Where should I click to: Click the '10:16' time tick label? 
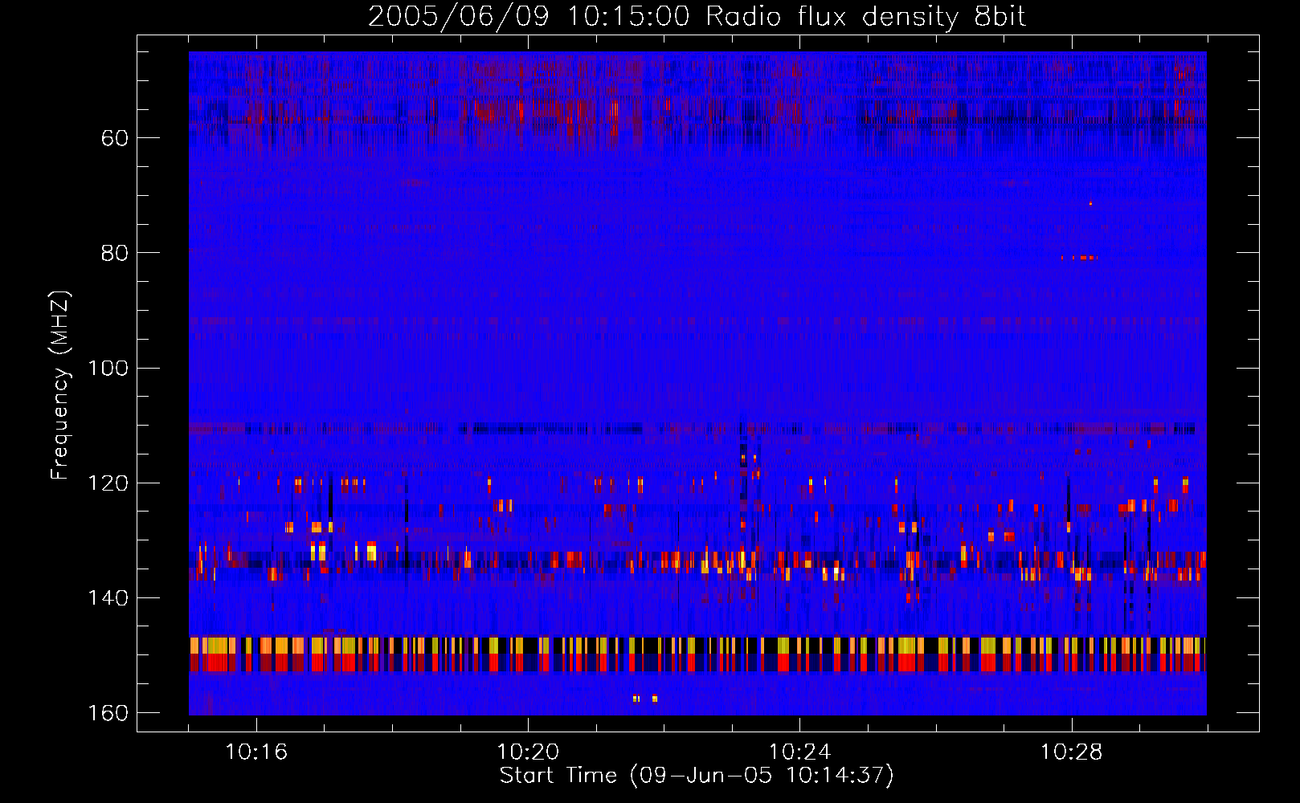click(x=256, y=752)
